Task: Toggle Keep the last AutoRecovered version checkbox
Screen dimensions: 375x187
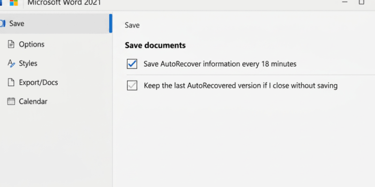Action: 132,86
